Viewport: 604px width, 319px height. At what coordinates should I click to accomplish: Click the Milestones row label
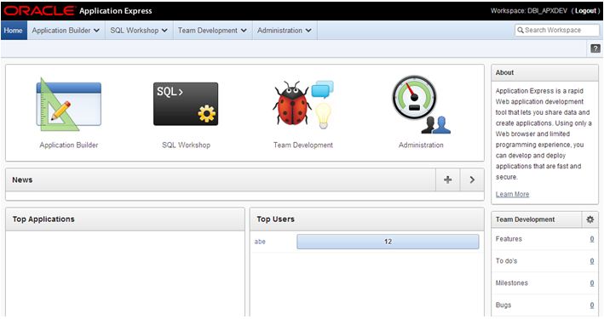click(511, 283)
